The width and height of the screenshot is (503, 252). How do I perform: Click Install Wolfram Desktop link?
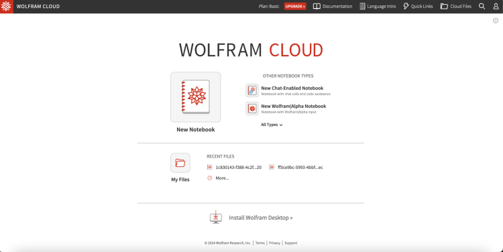pyautogui.click(x=261, y=218)
